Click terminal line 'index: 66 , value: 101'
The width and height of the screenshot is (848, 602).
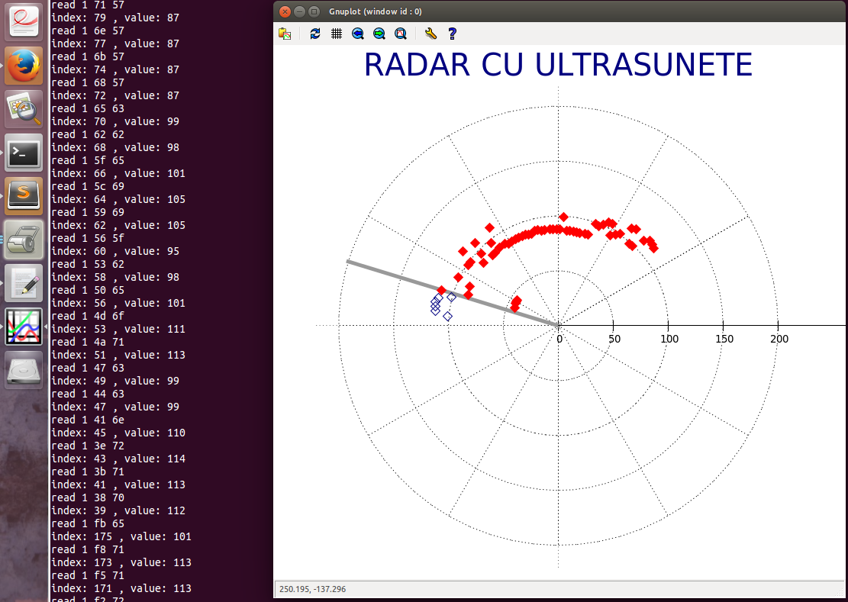click(x=118, y=173)
